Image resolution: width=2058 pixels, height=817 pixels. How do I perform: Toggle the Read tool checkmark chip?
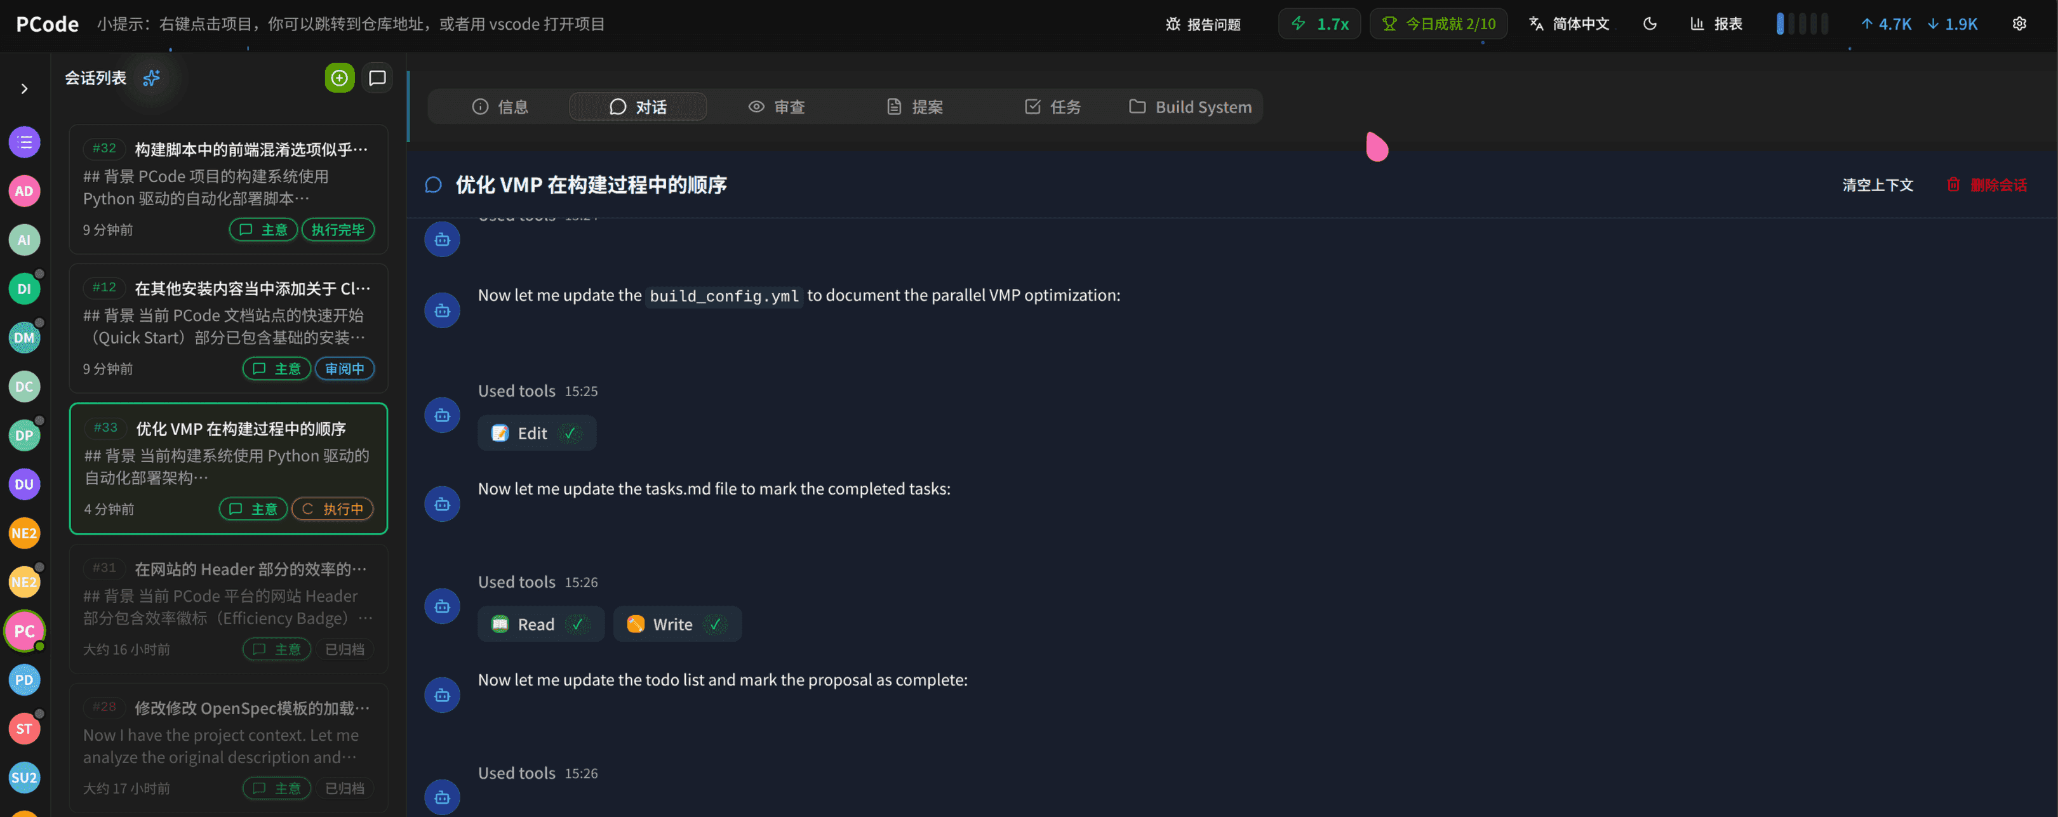[541, 624]
